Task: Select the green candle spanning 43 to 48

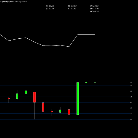Action: (17, 96)
